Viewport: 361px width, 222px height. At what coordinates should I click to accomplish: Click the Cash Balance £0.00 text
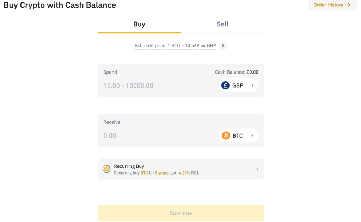coord(237,72)
